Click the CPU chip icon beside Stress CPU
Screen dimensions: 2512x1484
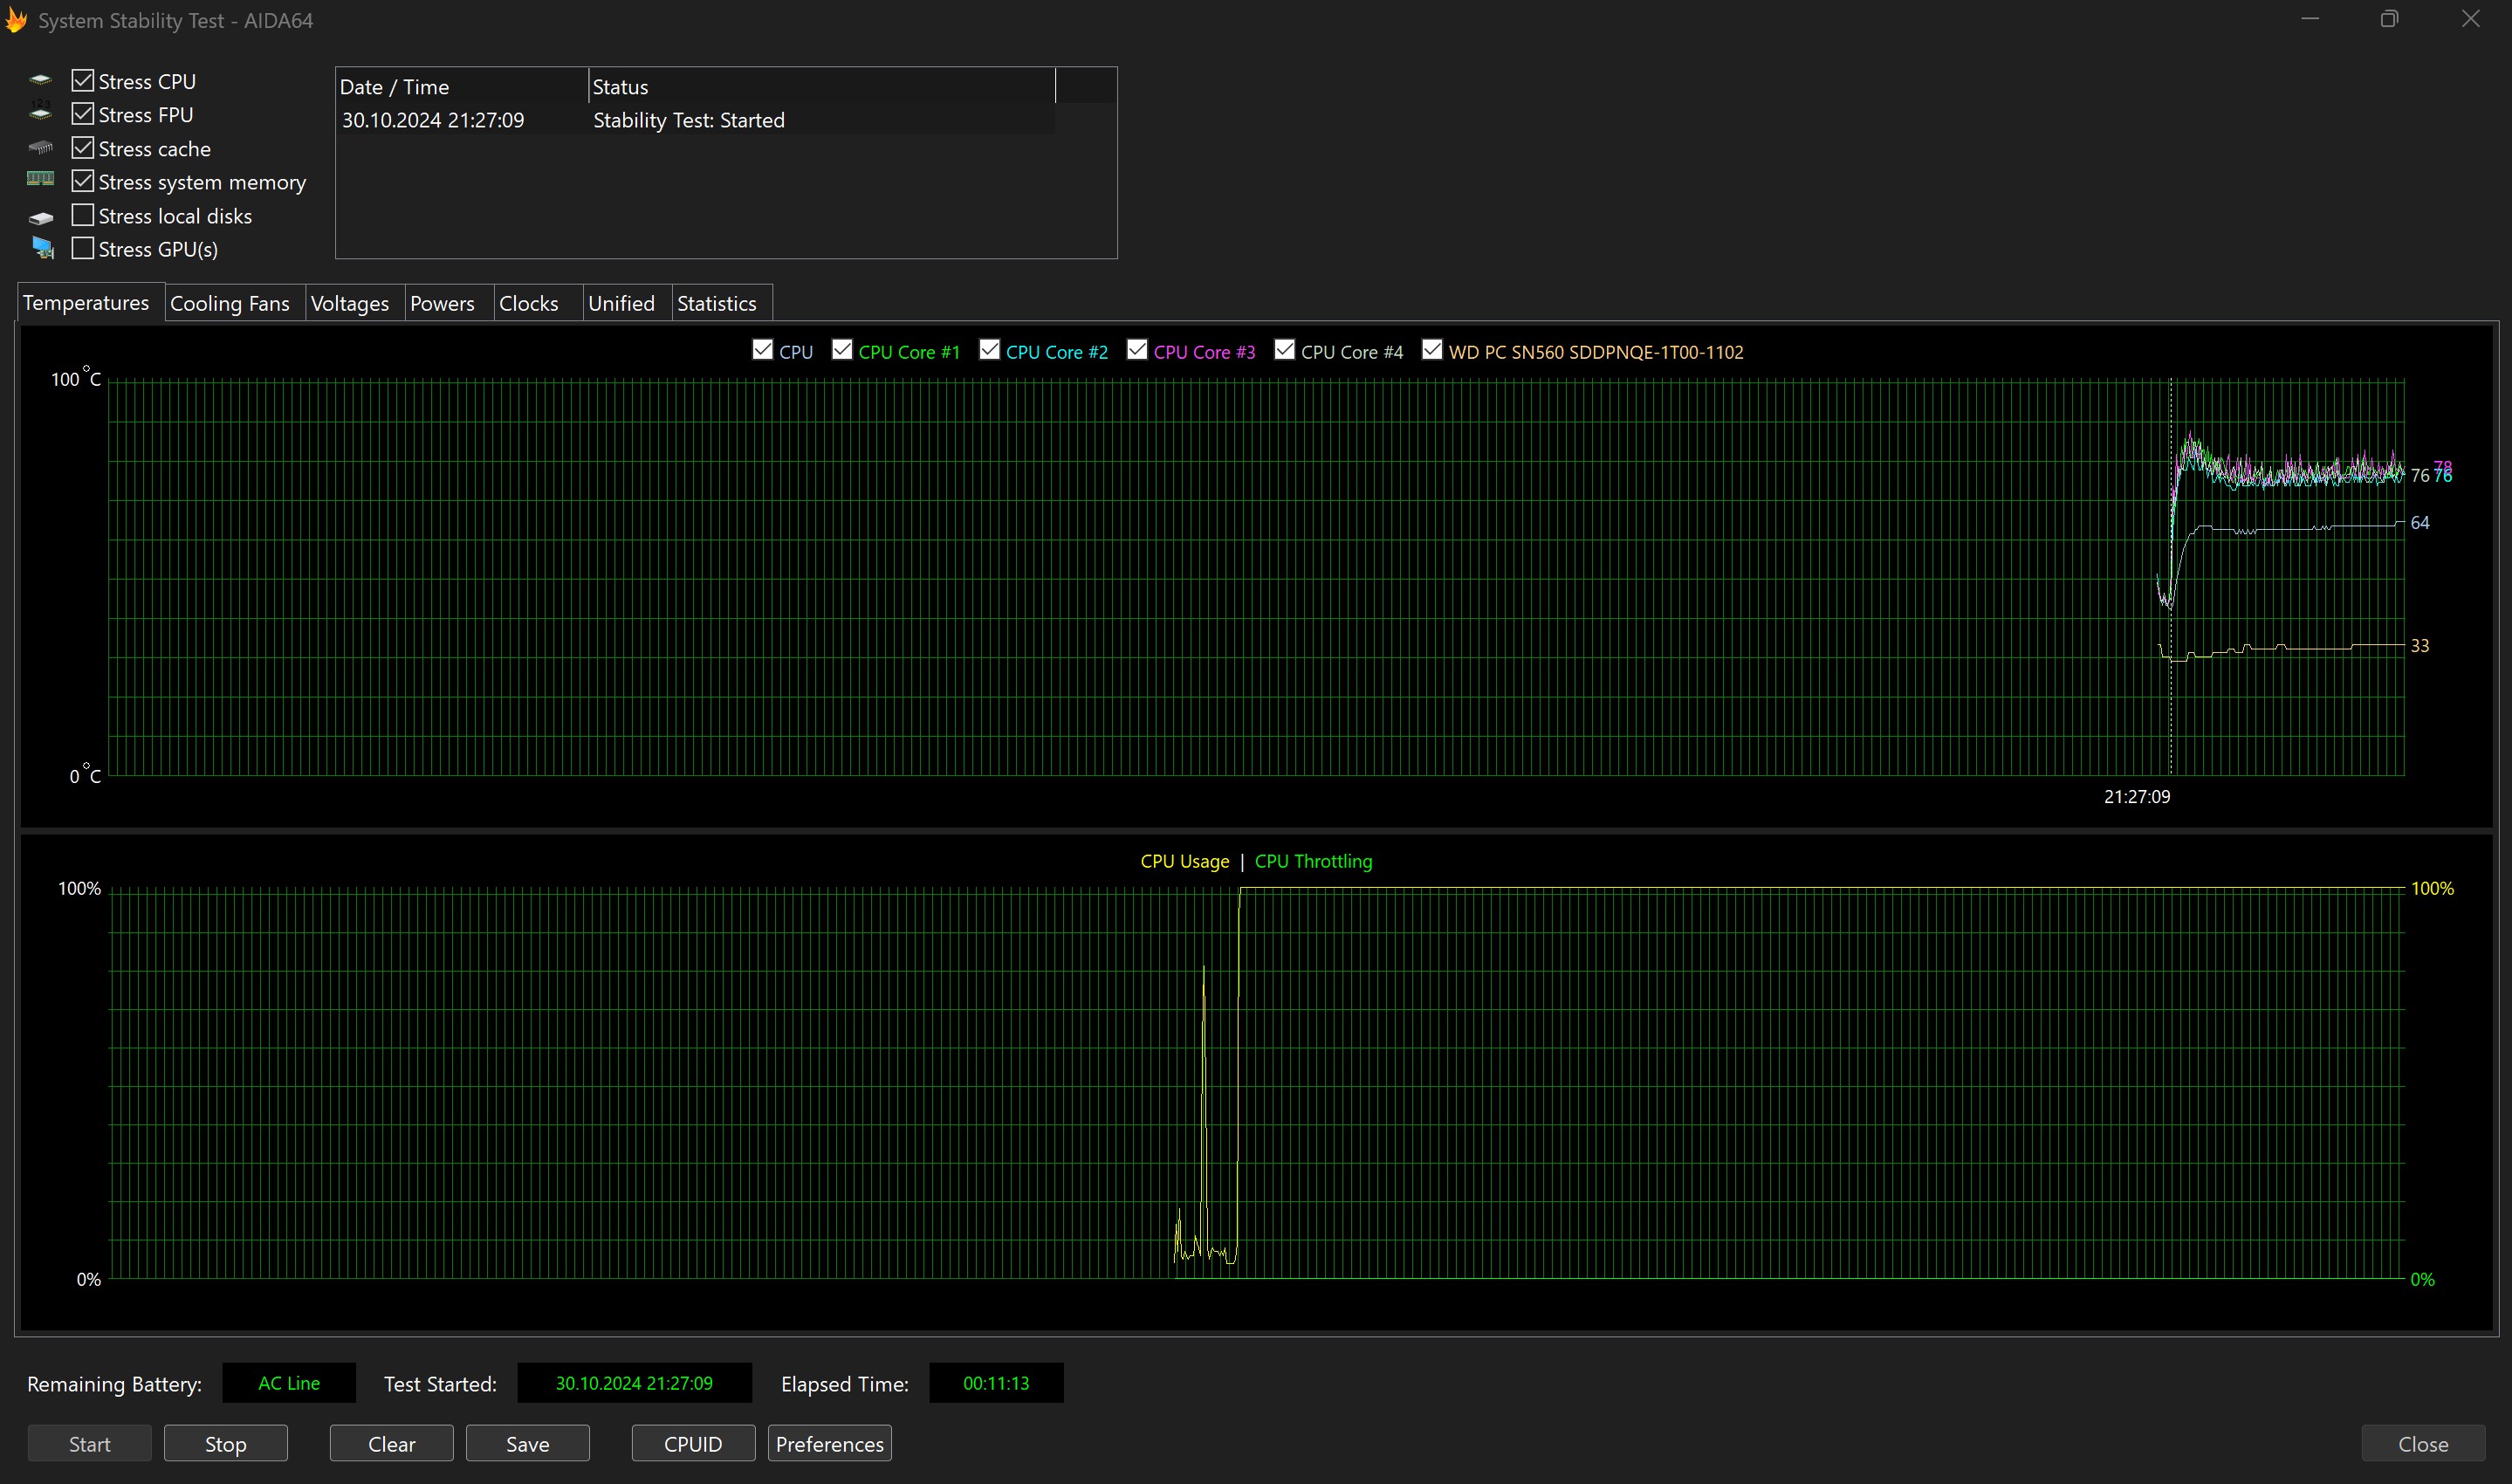click(41, 81)
